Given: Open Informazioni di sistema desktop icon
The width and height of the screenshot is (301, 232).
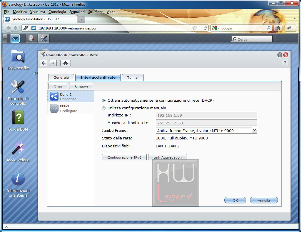Looking at the screenshot, I should point(18,185).
